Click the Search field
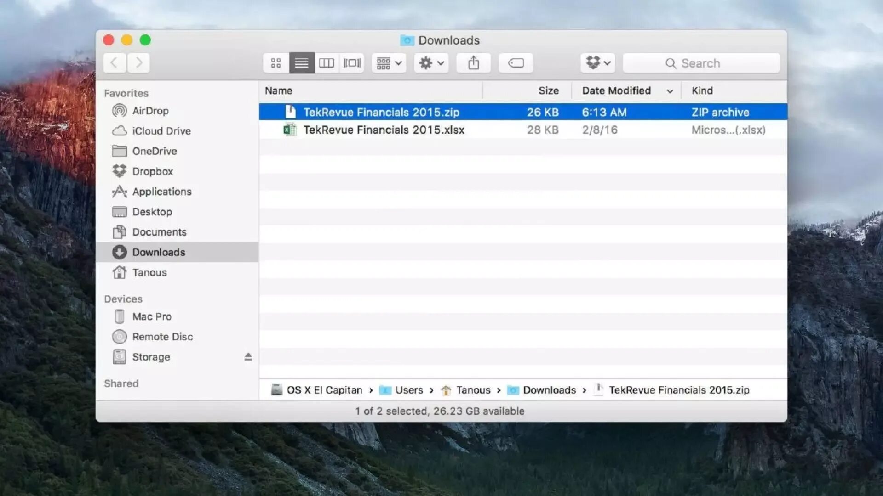This screenshot has height=496, width=883. click(x=701, y=63)
